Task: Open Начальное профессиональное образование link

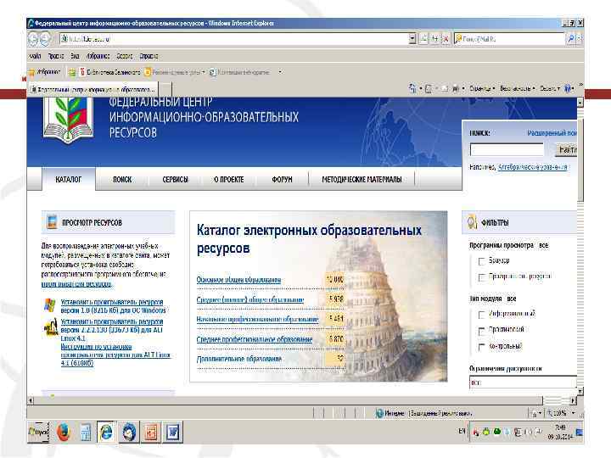Action: coord(257,320)
